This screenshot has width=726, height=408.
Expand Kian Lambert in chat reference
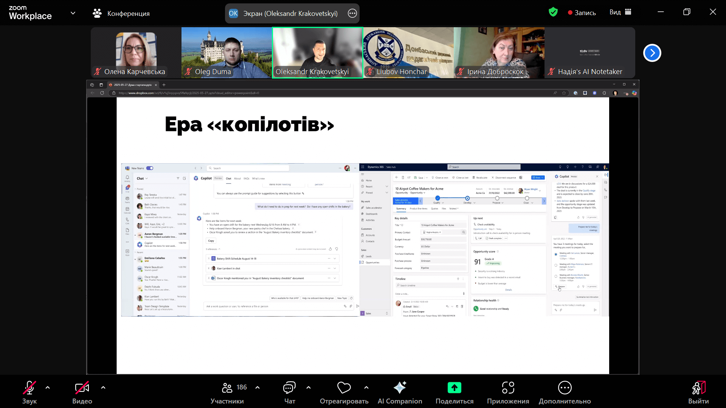pos(335,268)
